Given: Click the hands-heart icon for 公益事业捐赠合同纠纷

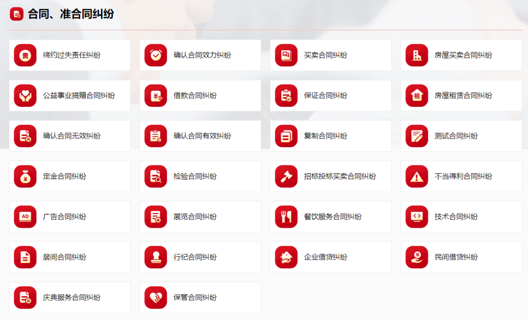Looking at the screenshot, I should [x=25, y=96].
